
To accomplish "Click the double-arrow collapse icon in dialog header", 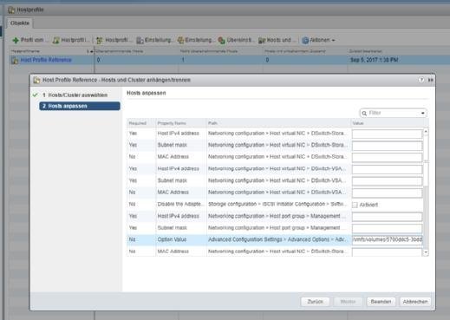I will (x=431, y=80).
